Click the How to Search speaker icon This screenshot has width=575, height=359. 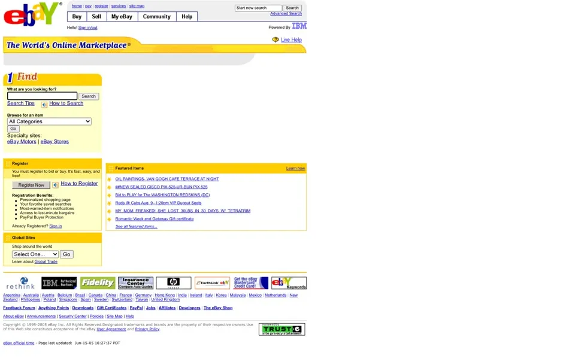click(x=44, y=105)
